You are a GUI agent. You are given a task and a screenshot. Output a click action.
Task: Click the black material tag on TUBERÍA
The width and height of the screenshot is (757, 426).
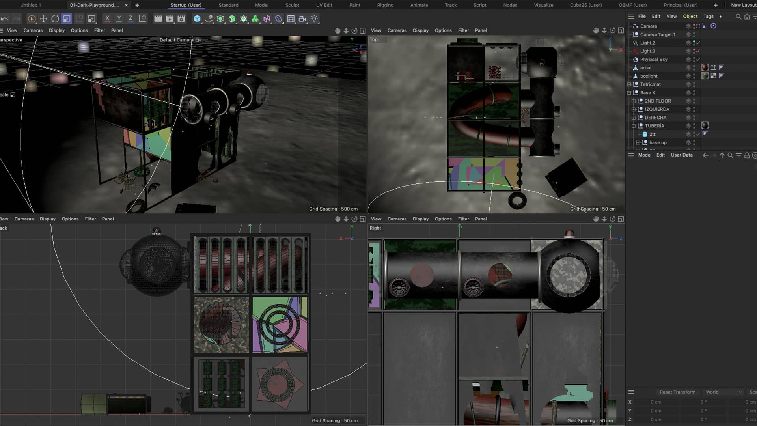(705, 126)
